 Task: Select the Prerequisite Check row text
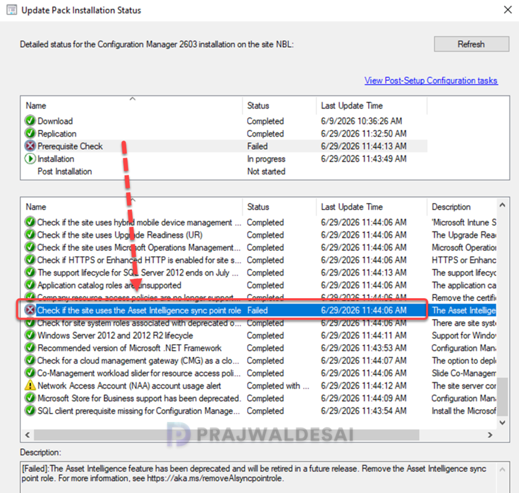click(x=70, y=147)
